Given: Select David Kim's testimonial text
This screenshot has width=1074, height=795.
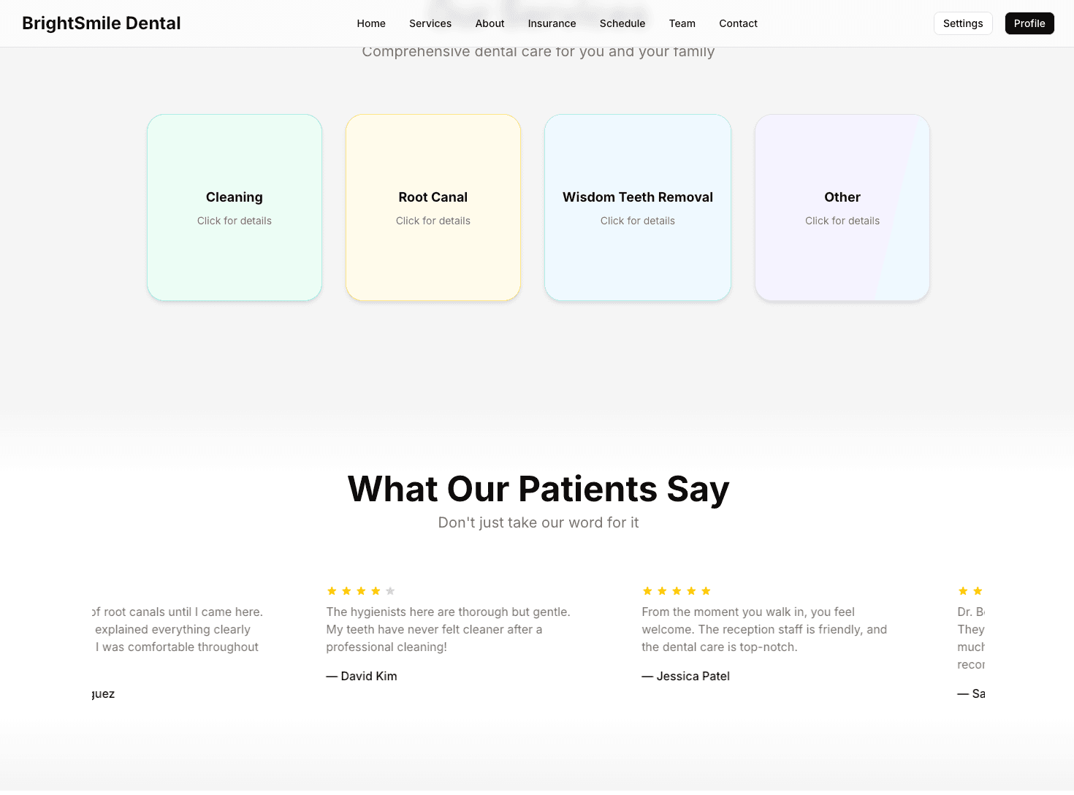Looking at the screenshot, I should click(x=448, y=629).
